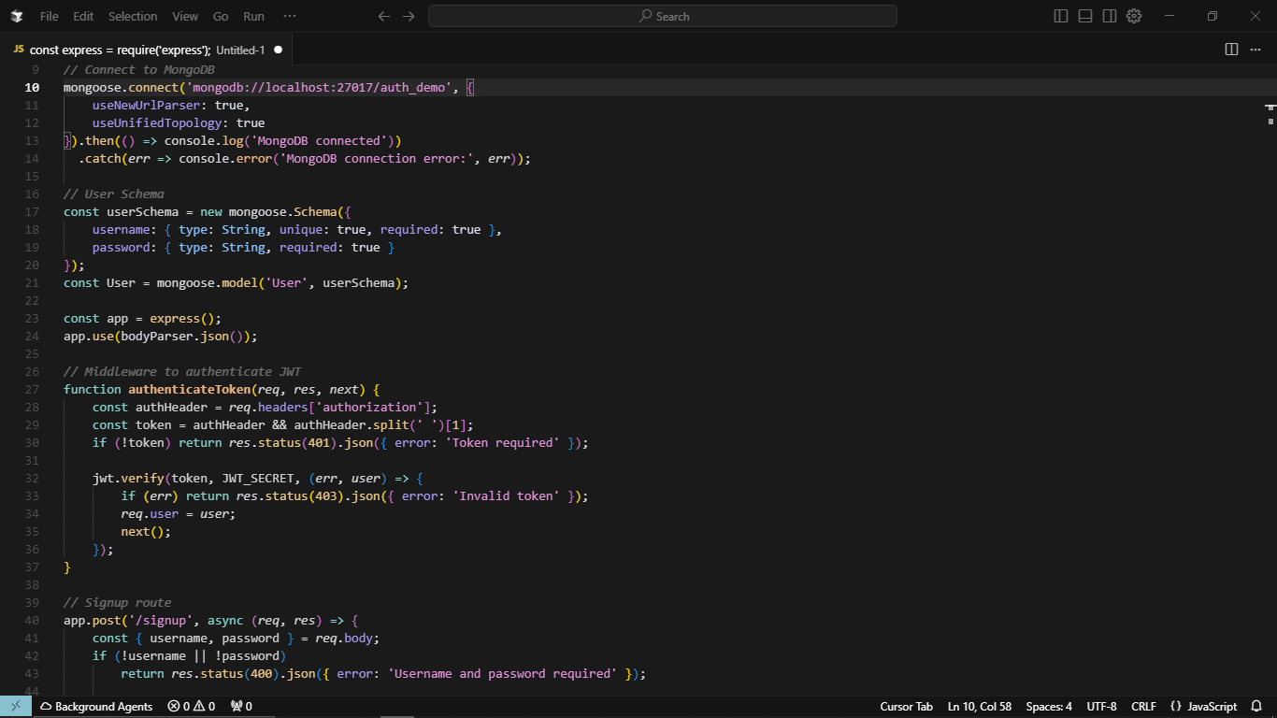Click line number 10 in the gutter
The height and width of the screenshot is (718, 1277).
(33, 87)
